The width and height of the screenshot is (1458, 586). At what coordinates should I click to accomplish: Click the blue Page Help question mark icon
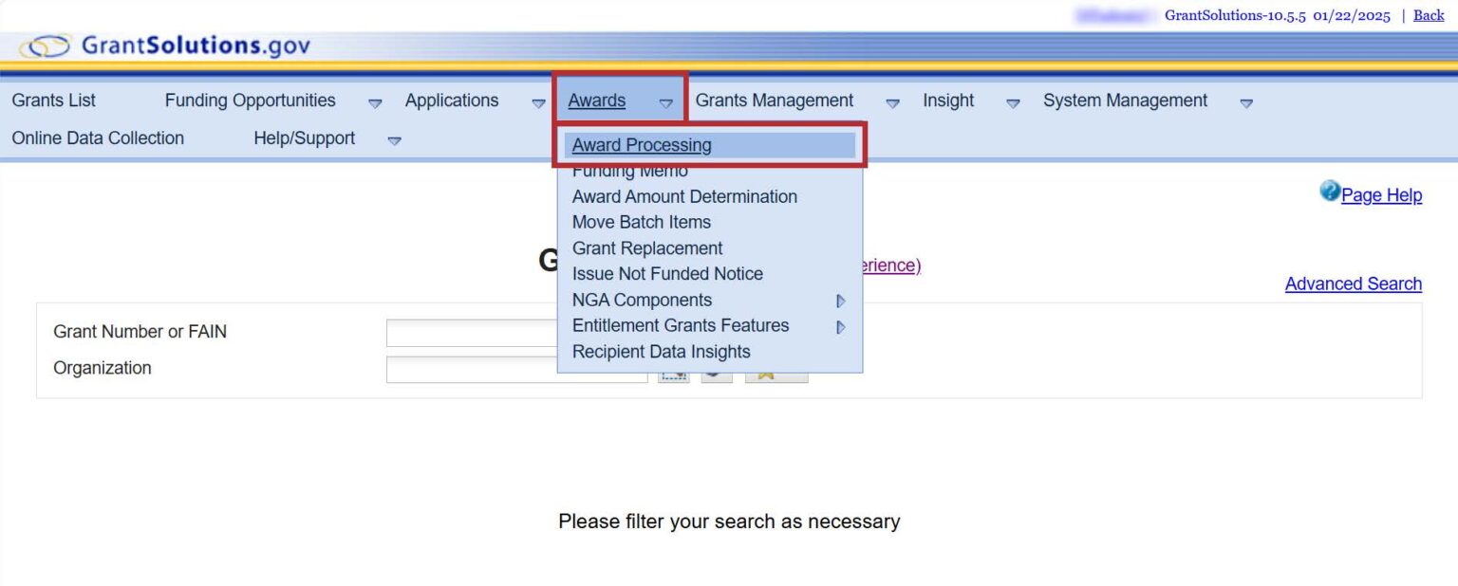[x=1329, y=192]
